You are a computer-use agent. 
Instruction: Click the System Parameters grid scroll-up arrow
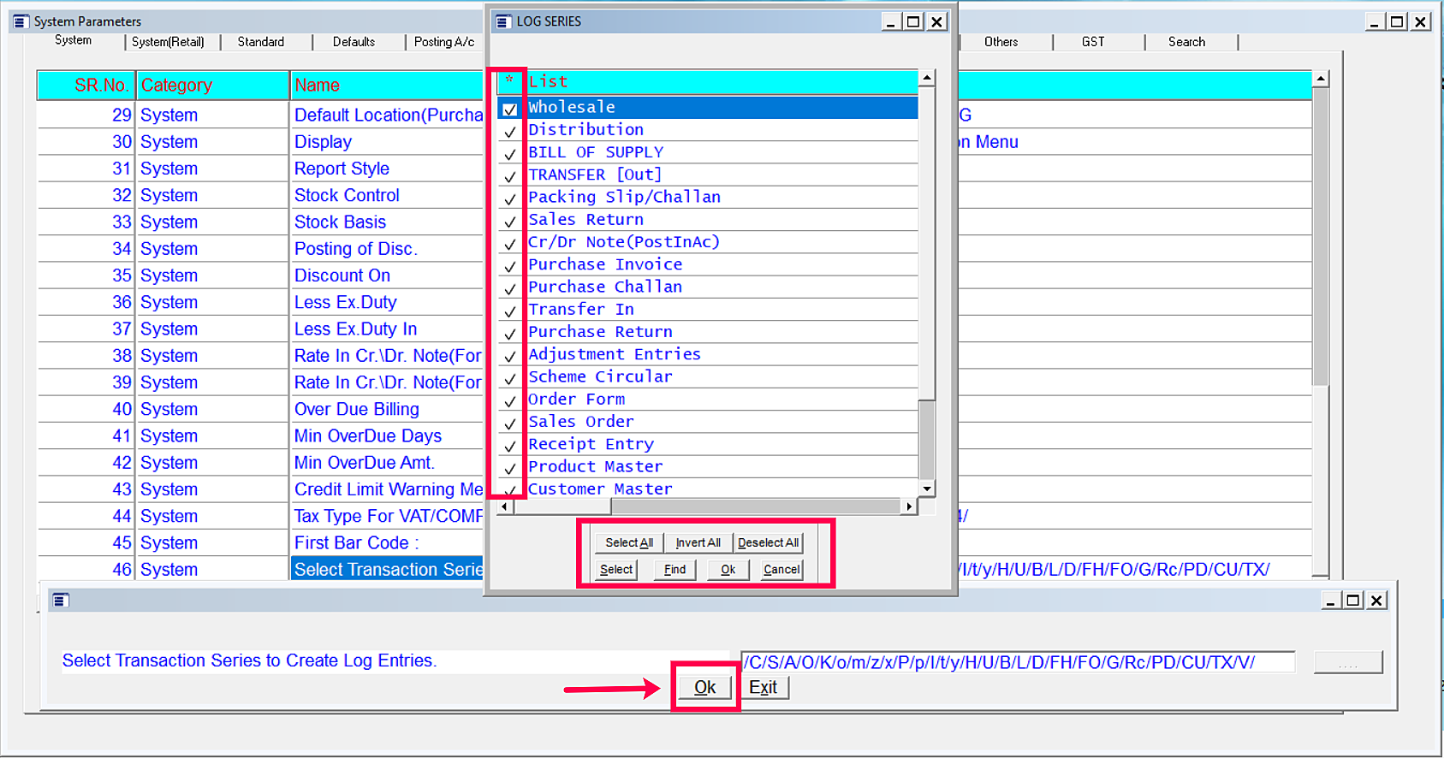[1321, 79]
